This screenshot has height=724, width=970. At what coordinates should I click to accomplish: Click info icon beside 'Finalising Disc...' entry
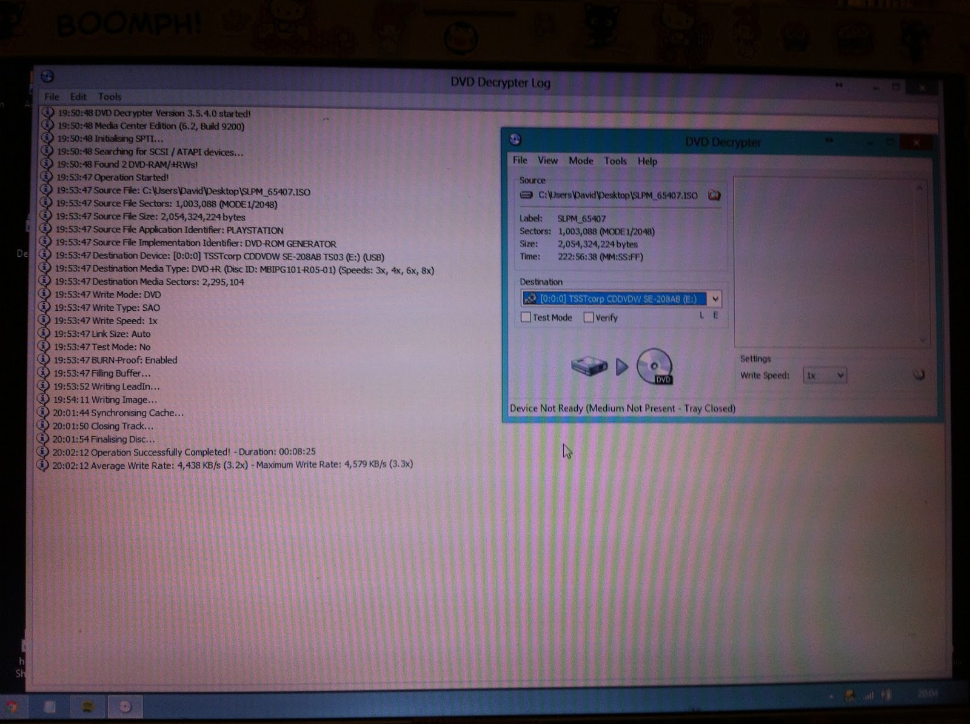point(42,439)
